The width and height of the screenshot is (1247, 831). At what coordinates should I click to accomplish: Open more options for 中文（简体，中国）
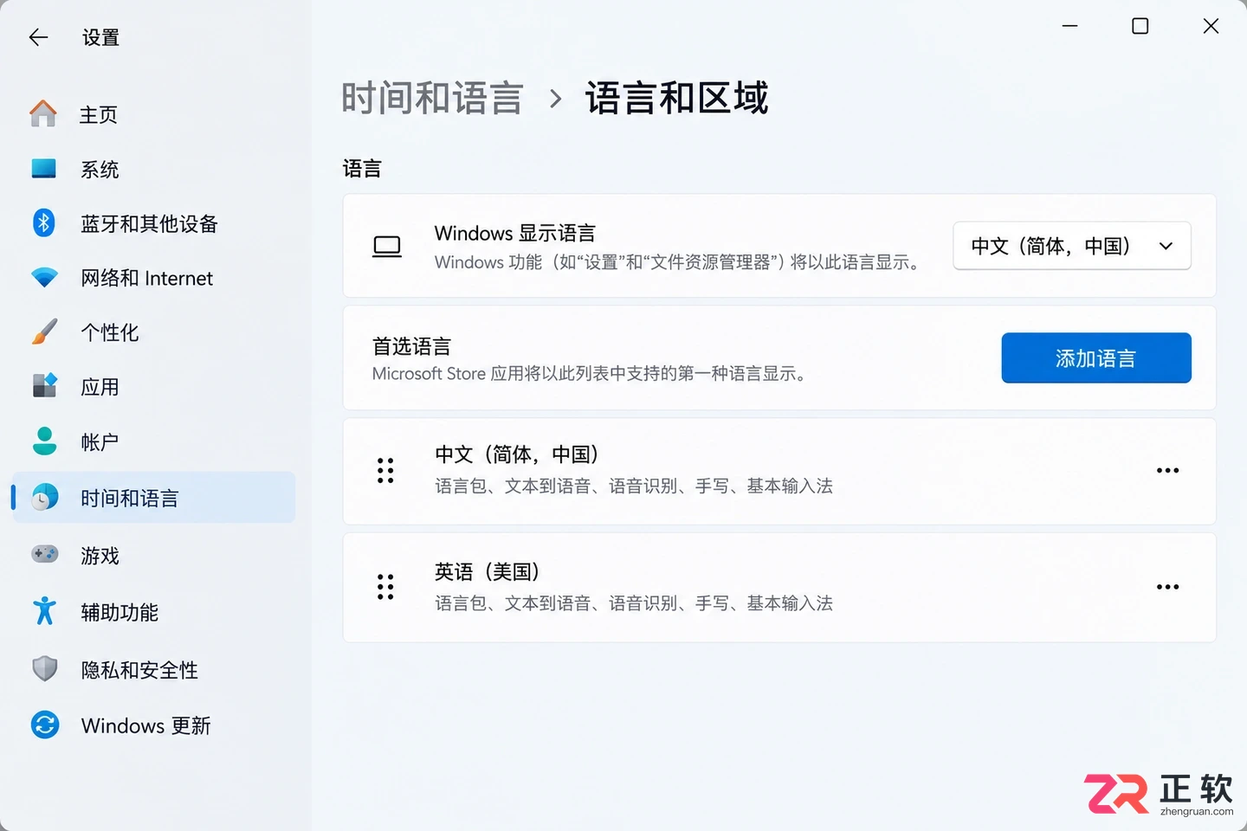click(1167, 470)
